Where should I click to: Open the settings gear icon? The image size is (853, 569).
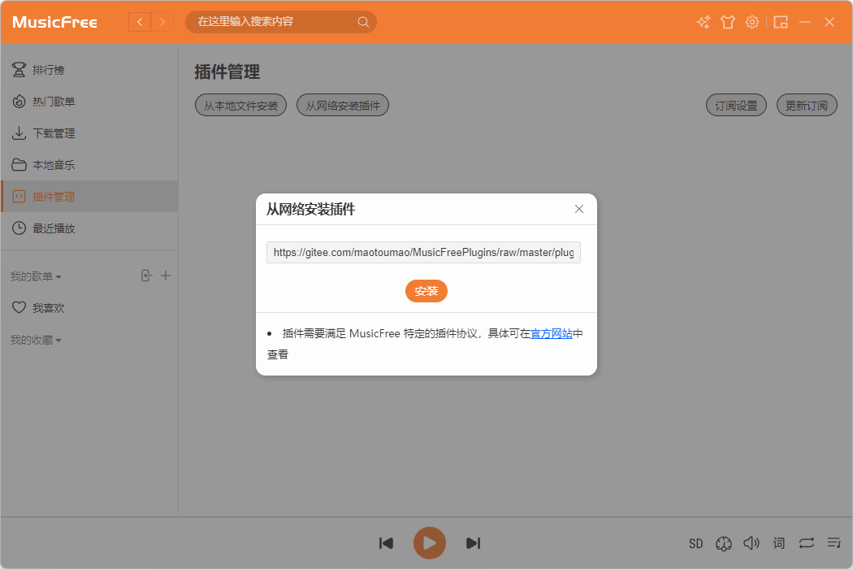(x=751, y=22)
